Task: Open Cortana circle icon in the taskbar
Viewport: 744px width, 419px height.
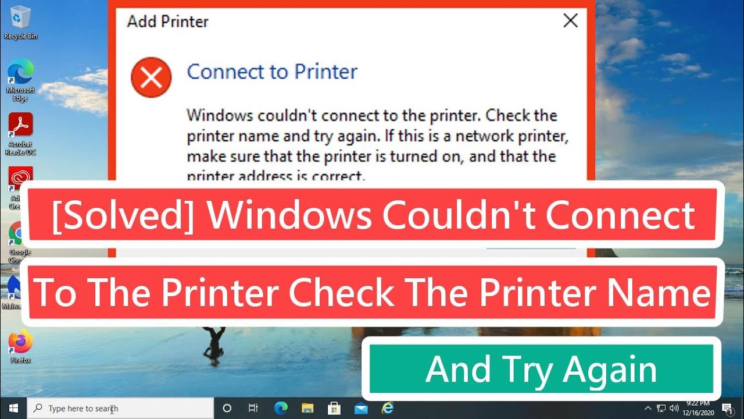Action: pos(227,408)
